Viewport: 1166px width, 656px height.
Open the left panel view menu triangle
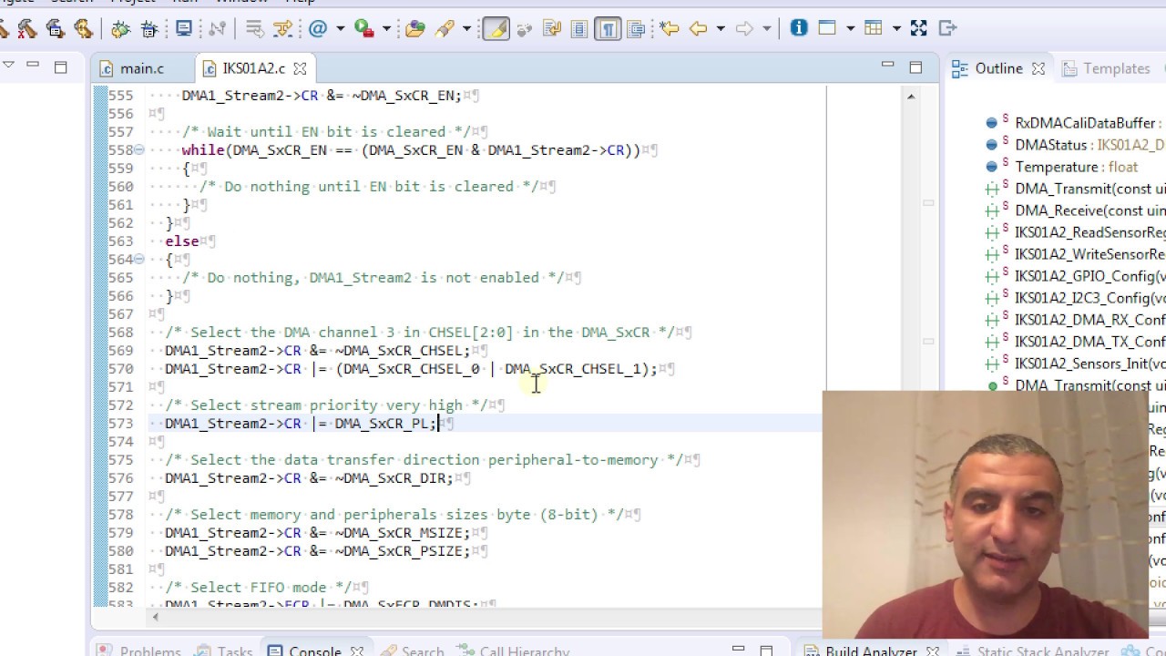tap(8, 65)
